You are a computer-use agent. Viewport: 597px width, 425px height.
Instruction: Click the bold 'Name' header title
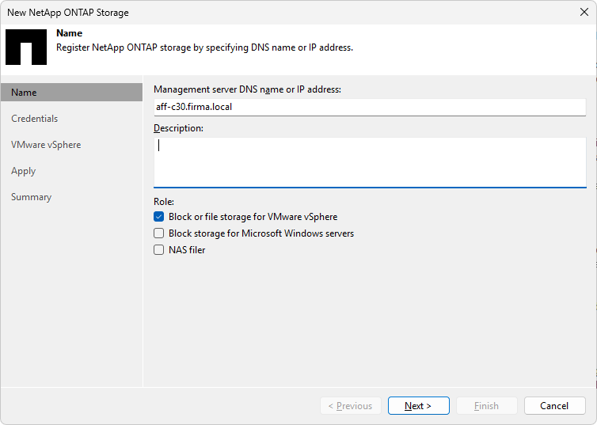70,33
